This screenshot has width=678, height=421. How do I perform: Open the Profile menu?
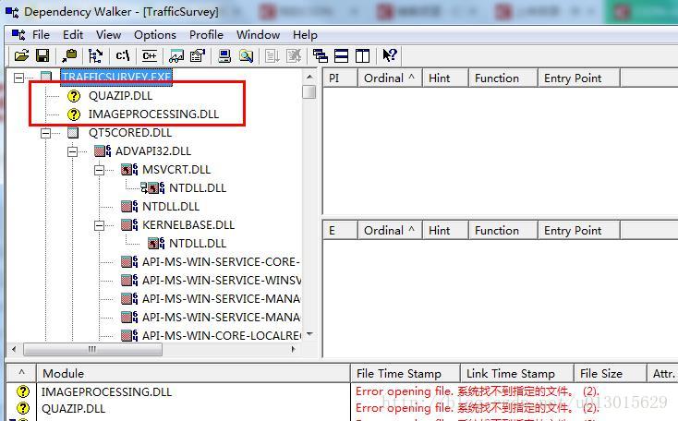206,34
